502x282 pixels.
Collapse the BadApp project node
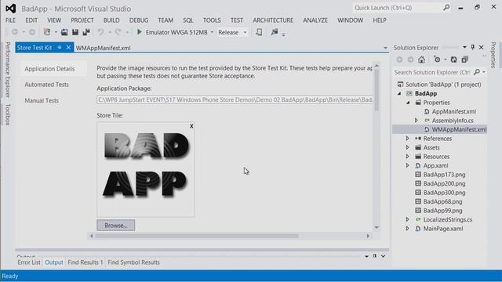coord(399,94)
